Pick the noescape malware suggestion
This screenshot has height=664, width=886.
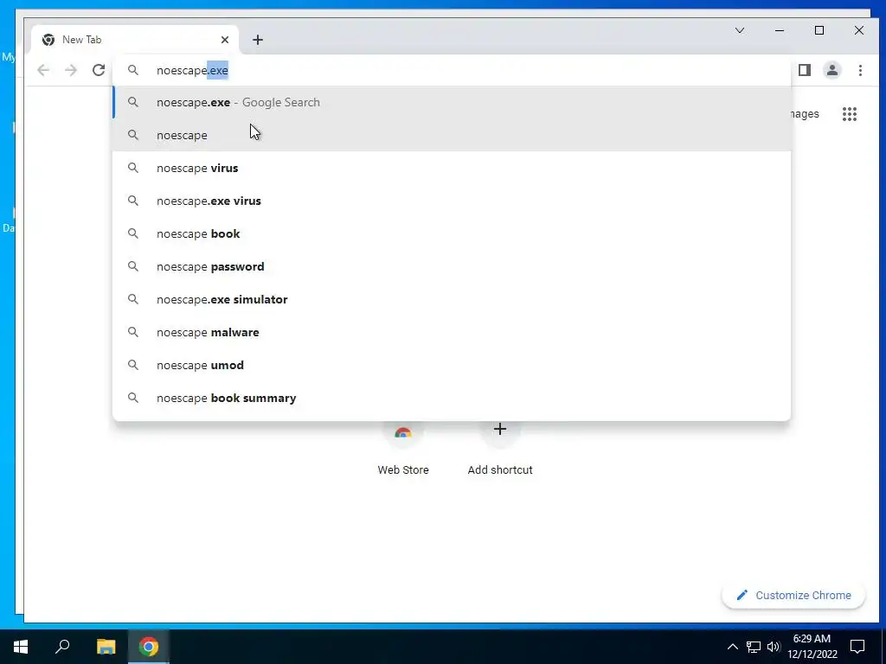[452, 332]
